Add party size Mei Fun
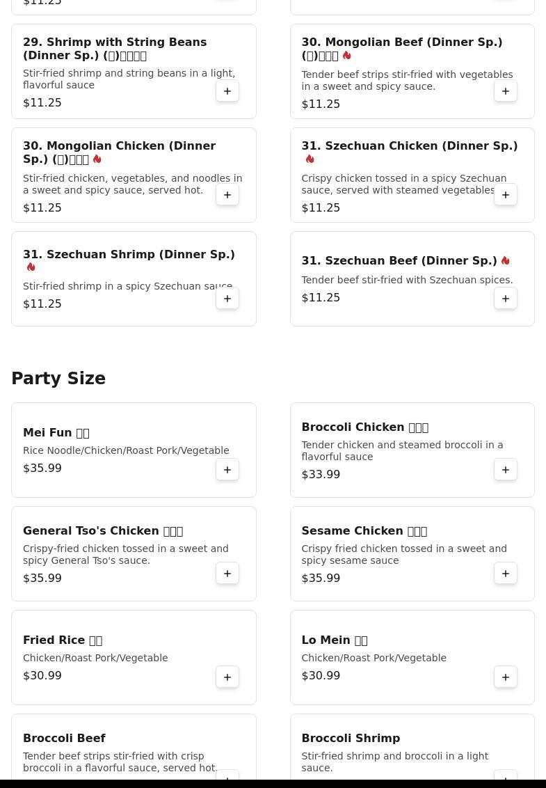This screenshot has width=546, height=788. (227, 470)
